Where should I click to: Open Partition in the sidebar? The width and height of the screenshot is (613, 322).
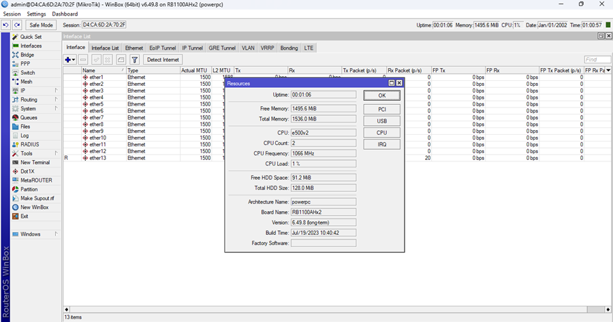[29, 189]
